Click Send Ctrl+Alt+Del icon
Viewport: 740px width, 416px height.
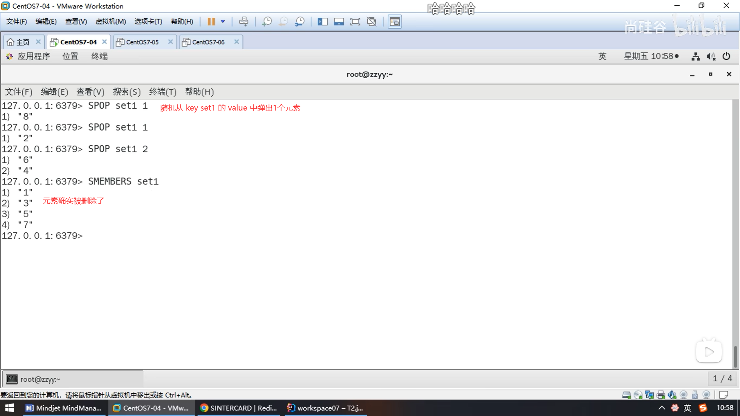coord(244,22)
